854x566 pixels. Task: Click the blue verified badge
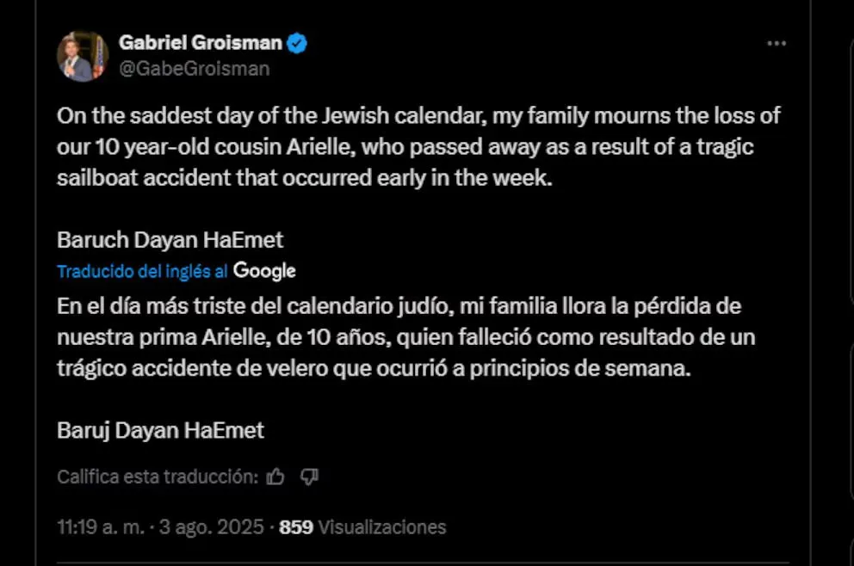[x=297, y=43]
